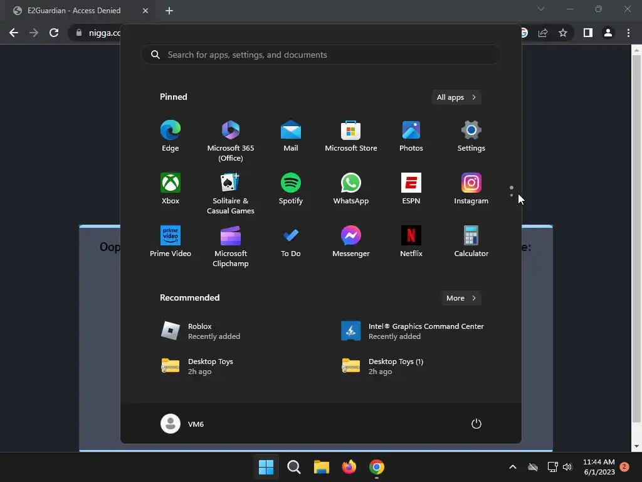The height and width of the screenshot is (482, 642).
Task: Click the Start menu search field
Action: coord(321,55)
